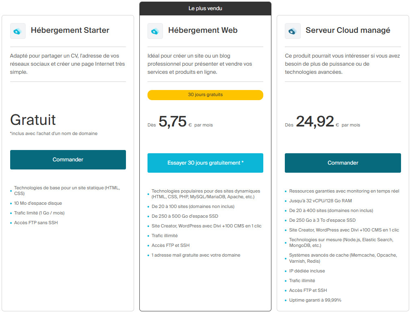Order the Serveur Cloud managé plan

343,163
